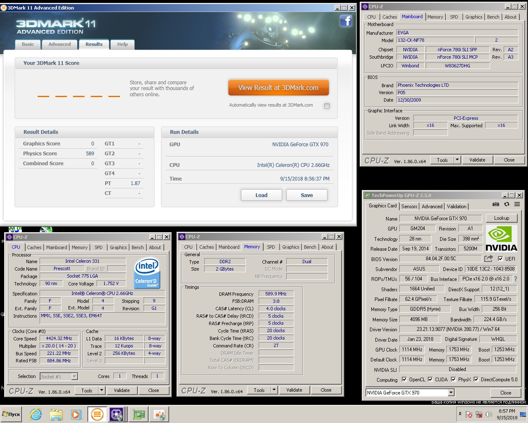Open the Start (Пуск) menu
Screen dimensions: 528x423
tap(11, 414)
